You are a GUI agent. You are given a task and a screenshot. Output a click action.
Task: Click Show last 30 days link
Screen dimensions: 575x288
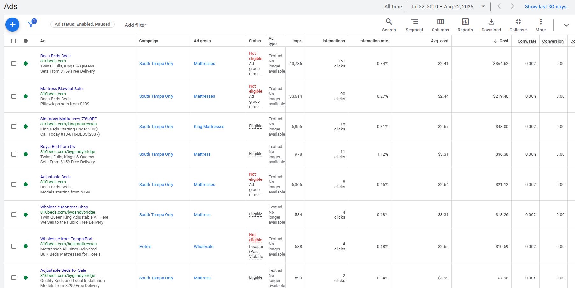point(545,6)
